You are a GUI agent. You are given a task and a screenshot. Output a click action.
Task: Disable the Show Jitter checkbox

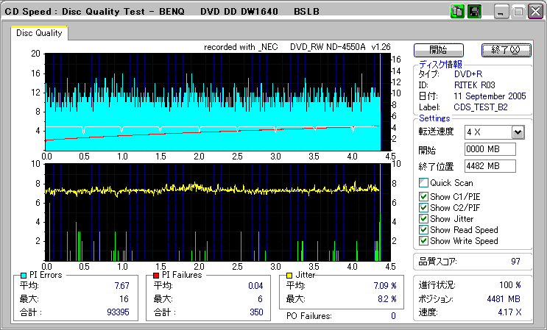[423, 218]
